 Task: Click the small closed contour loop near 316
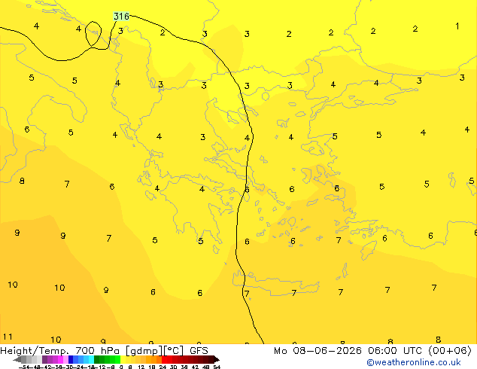93,33
